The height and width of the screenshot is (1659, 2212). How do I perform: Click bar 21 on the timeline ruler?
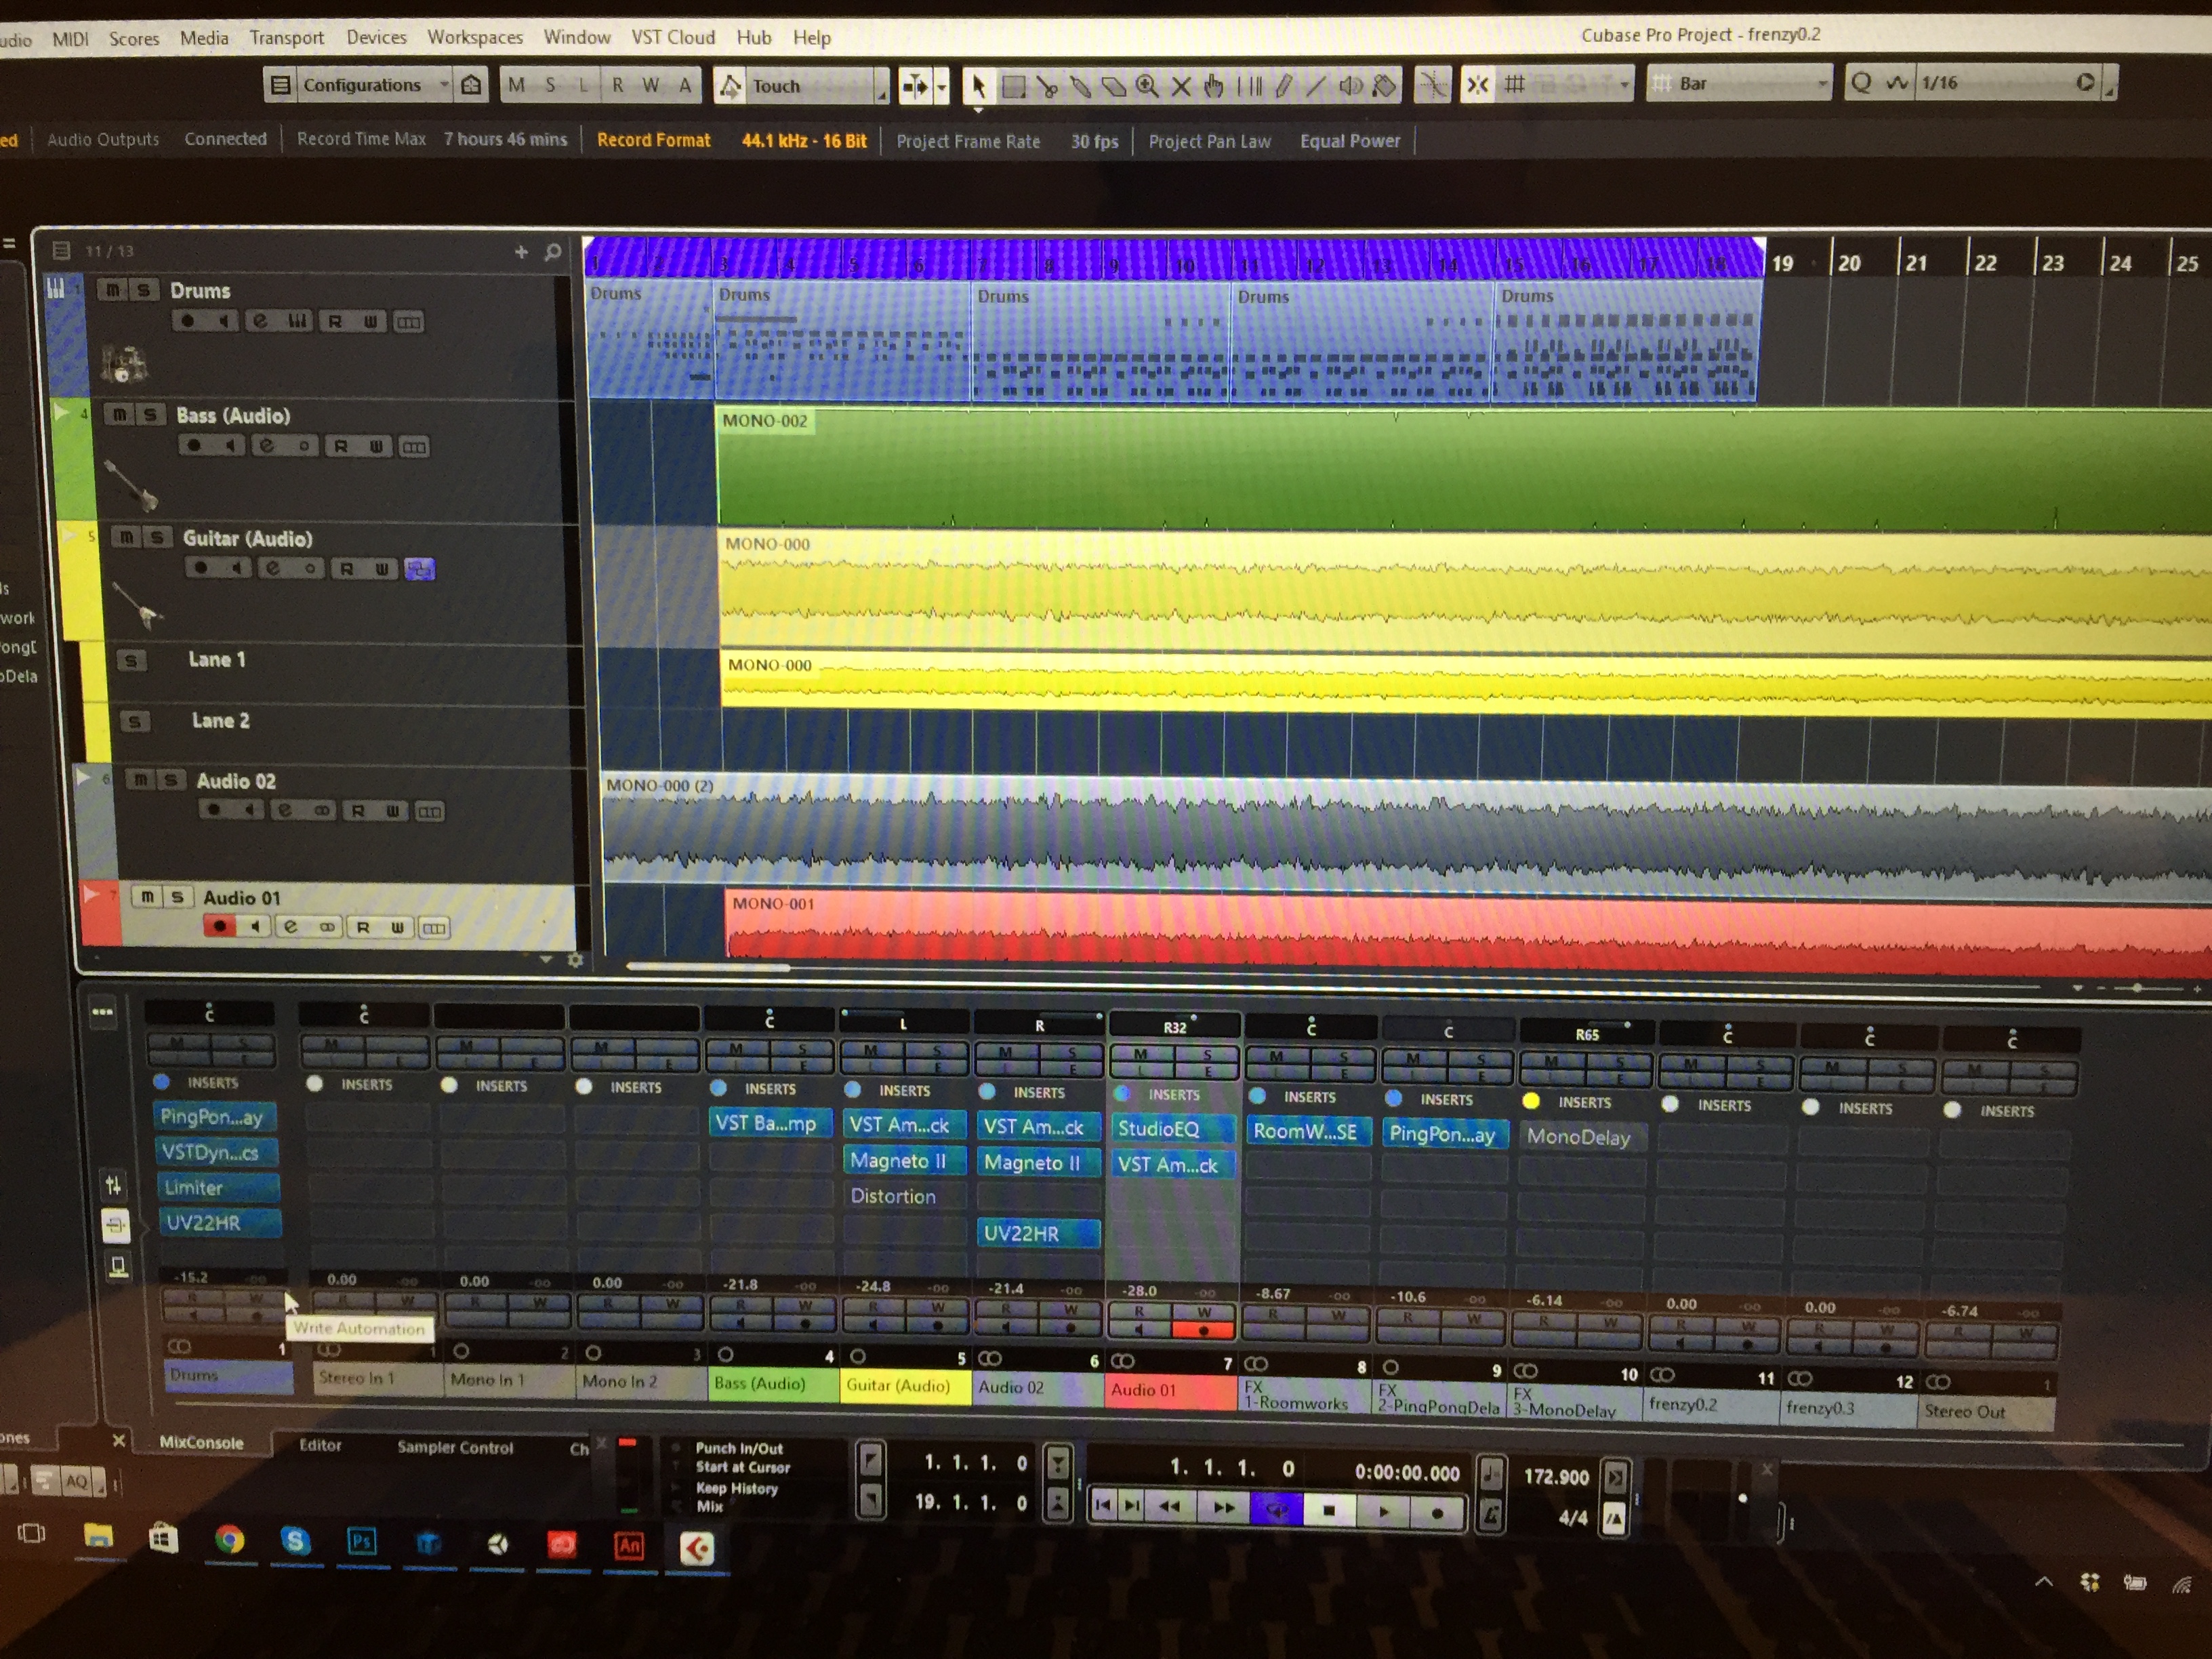[x=1916, y=263]
